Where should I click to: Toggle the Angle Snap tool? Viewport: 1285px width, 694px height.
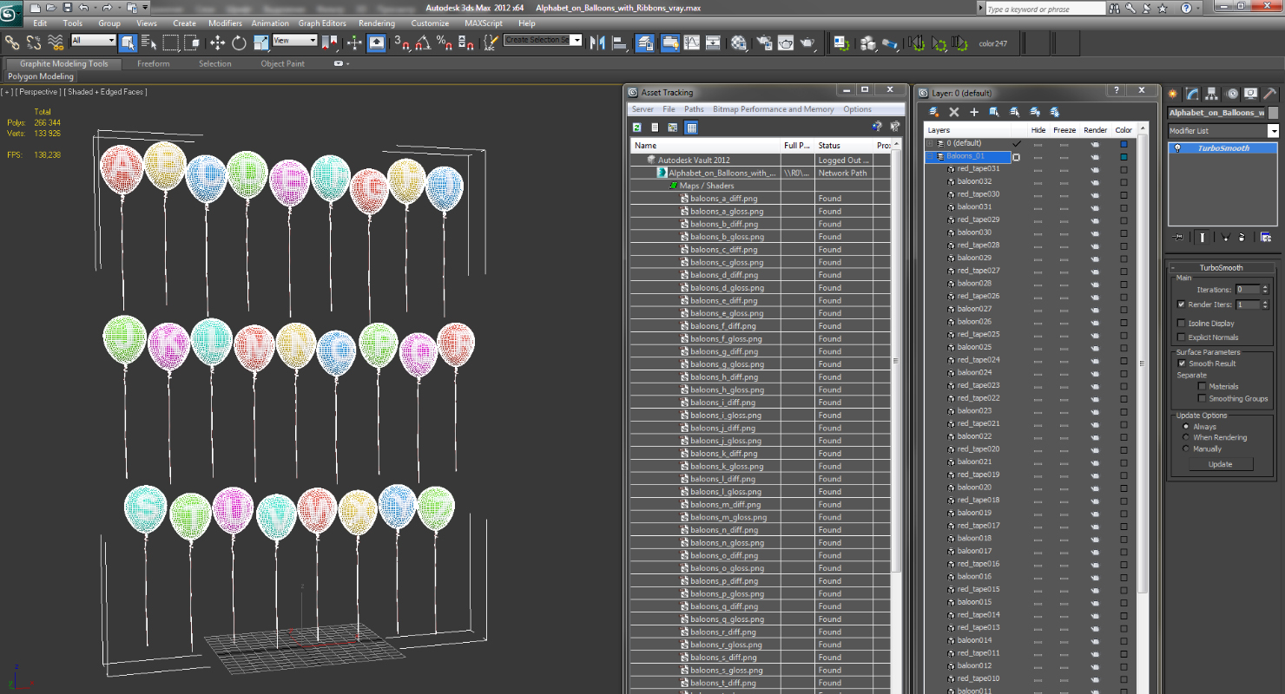click(x=423, y=42)
